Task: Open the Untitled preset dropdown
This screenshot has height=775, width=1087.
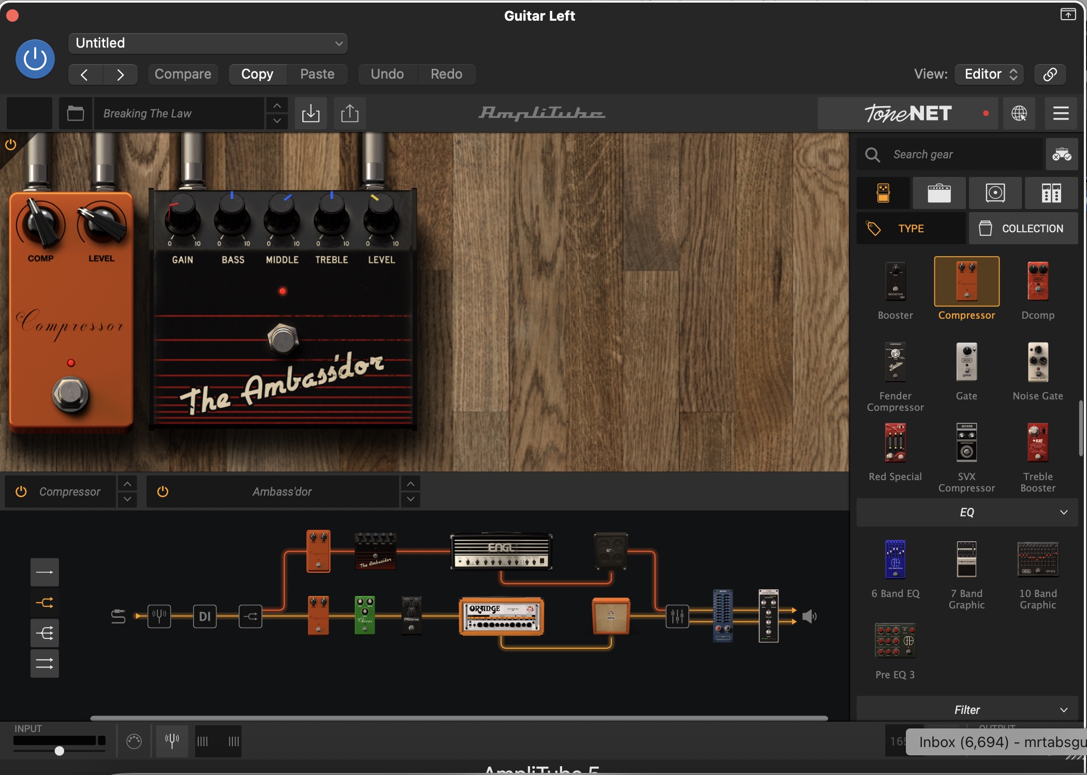Action: point(208,43)
